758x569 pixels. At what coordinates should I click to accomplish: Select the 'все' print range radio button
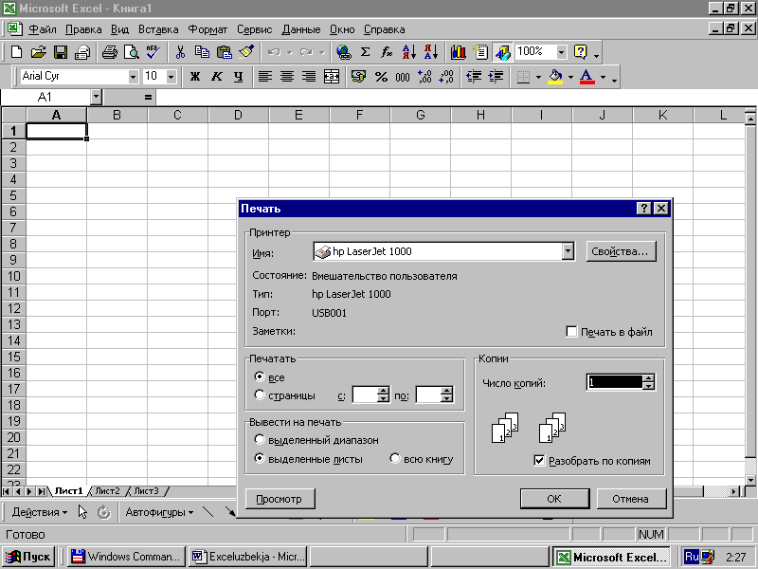point(260,376)
